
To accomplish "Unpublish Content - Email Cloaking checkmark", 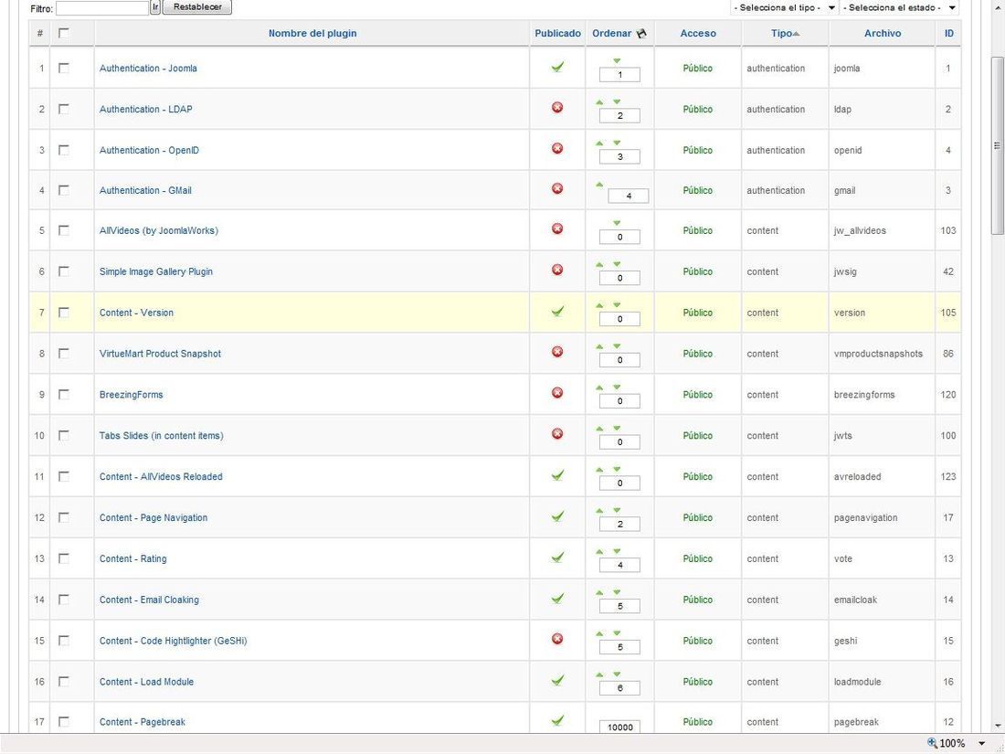I will pos(557,599).
